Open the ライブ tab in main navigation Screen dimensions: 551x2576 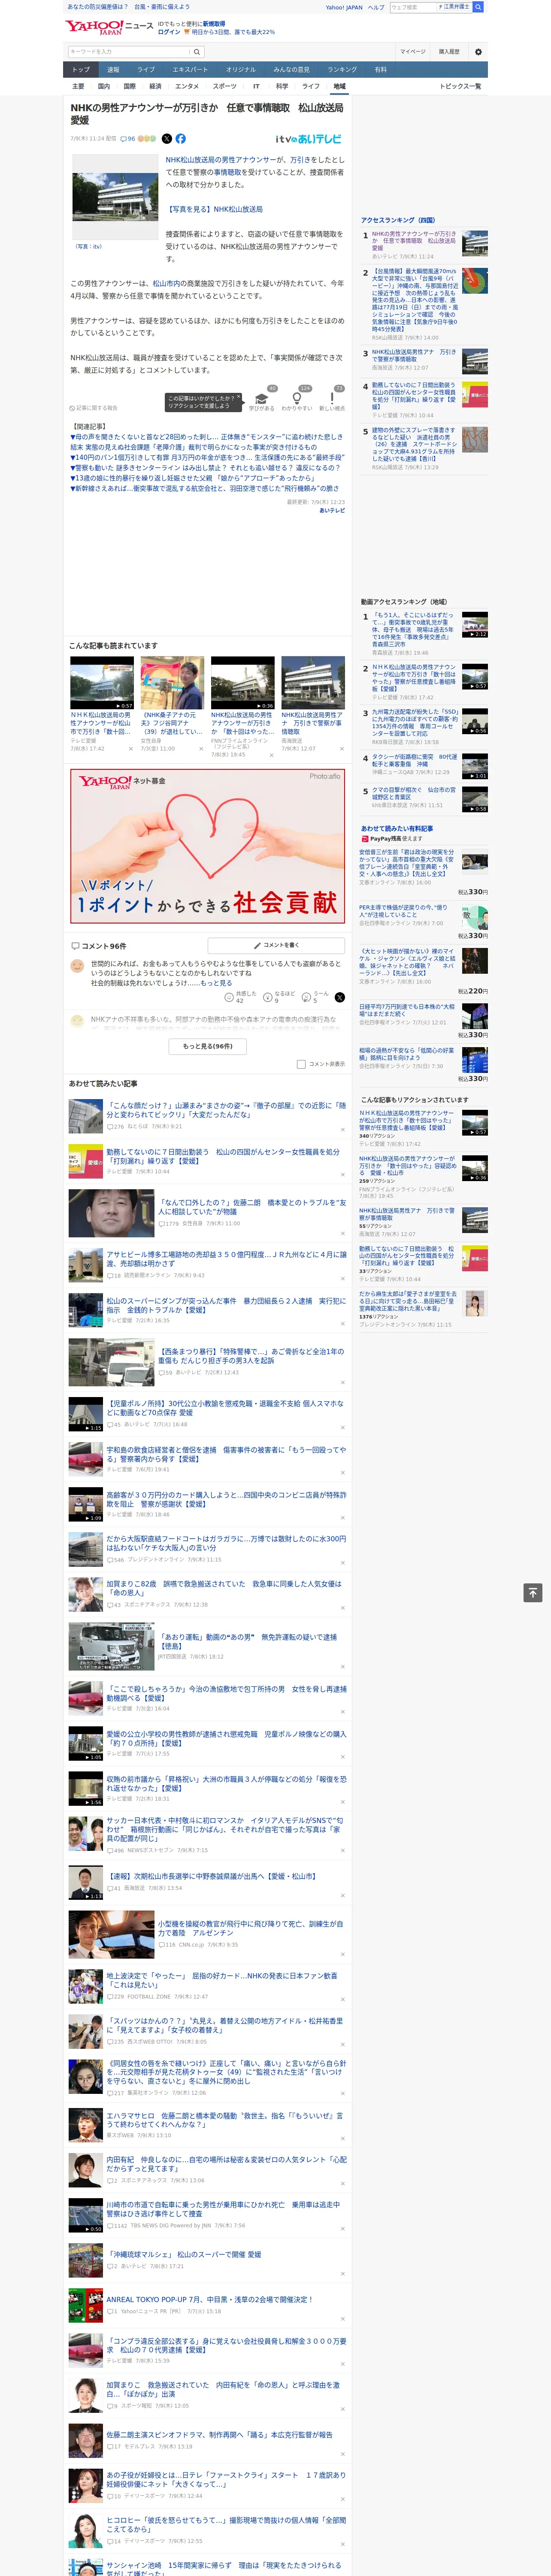coord(146,70)
